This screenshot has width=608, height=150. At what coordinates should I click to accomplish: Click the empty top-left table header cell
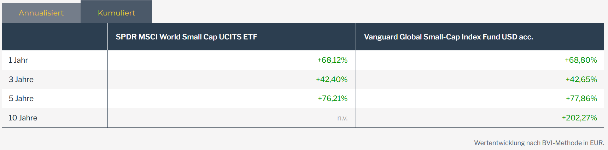click(x=54, y=37)
